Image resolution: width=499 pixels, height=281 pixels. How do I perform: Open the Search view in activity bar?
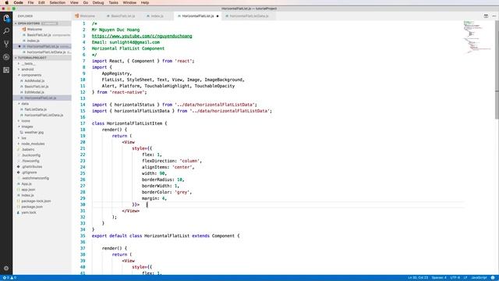tap(6, 31)
